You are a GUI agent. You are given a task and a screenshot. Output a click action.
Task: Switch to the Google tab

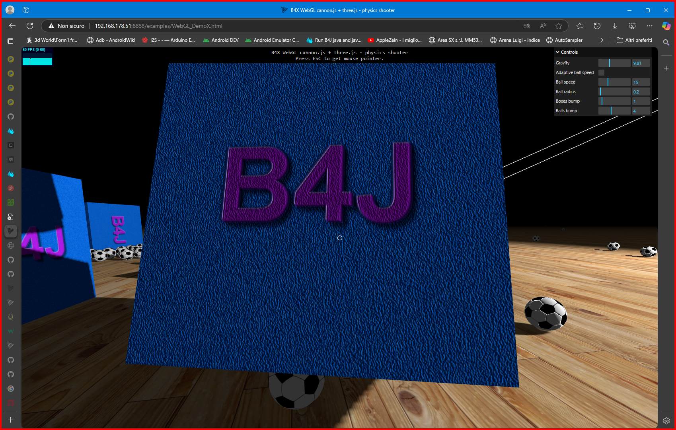(x=11, y=389)
